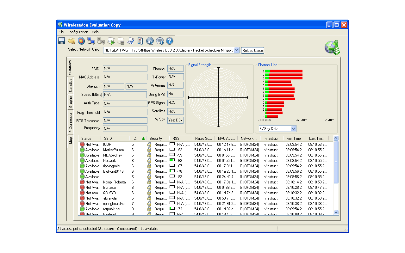
Task: Select the Komp_Roberta network row
Action: [206, 182]
